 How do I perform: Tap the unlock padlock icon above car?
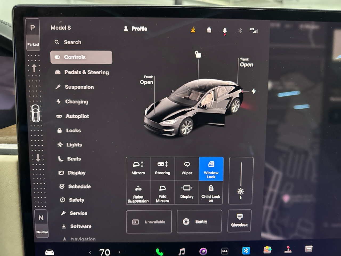(198, 54)
